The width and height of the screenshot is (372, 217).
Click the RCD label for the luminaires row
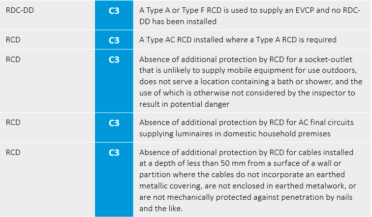pos(13,123)
